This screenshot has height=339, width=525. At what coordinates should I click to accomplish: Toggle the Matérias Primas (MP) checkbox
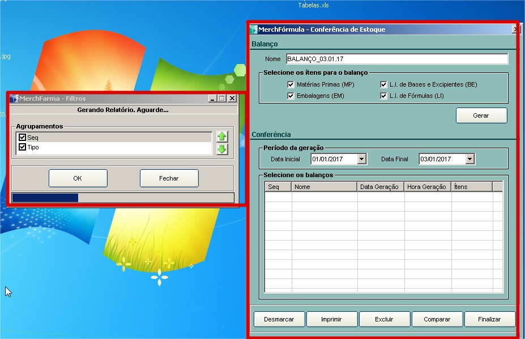pos(291,84)
